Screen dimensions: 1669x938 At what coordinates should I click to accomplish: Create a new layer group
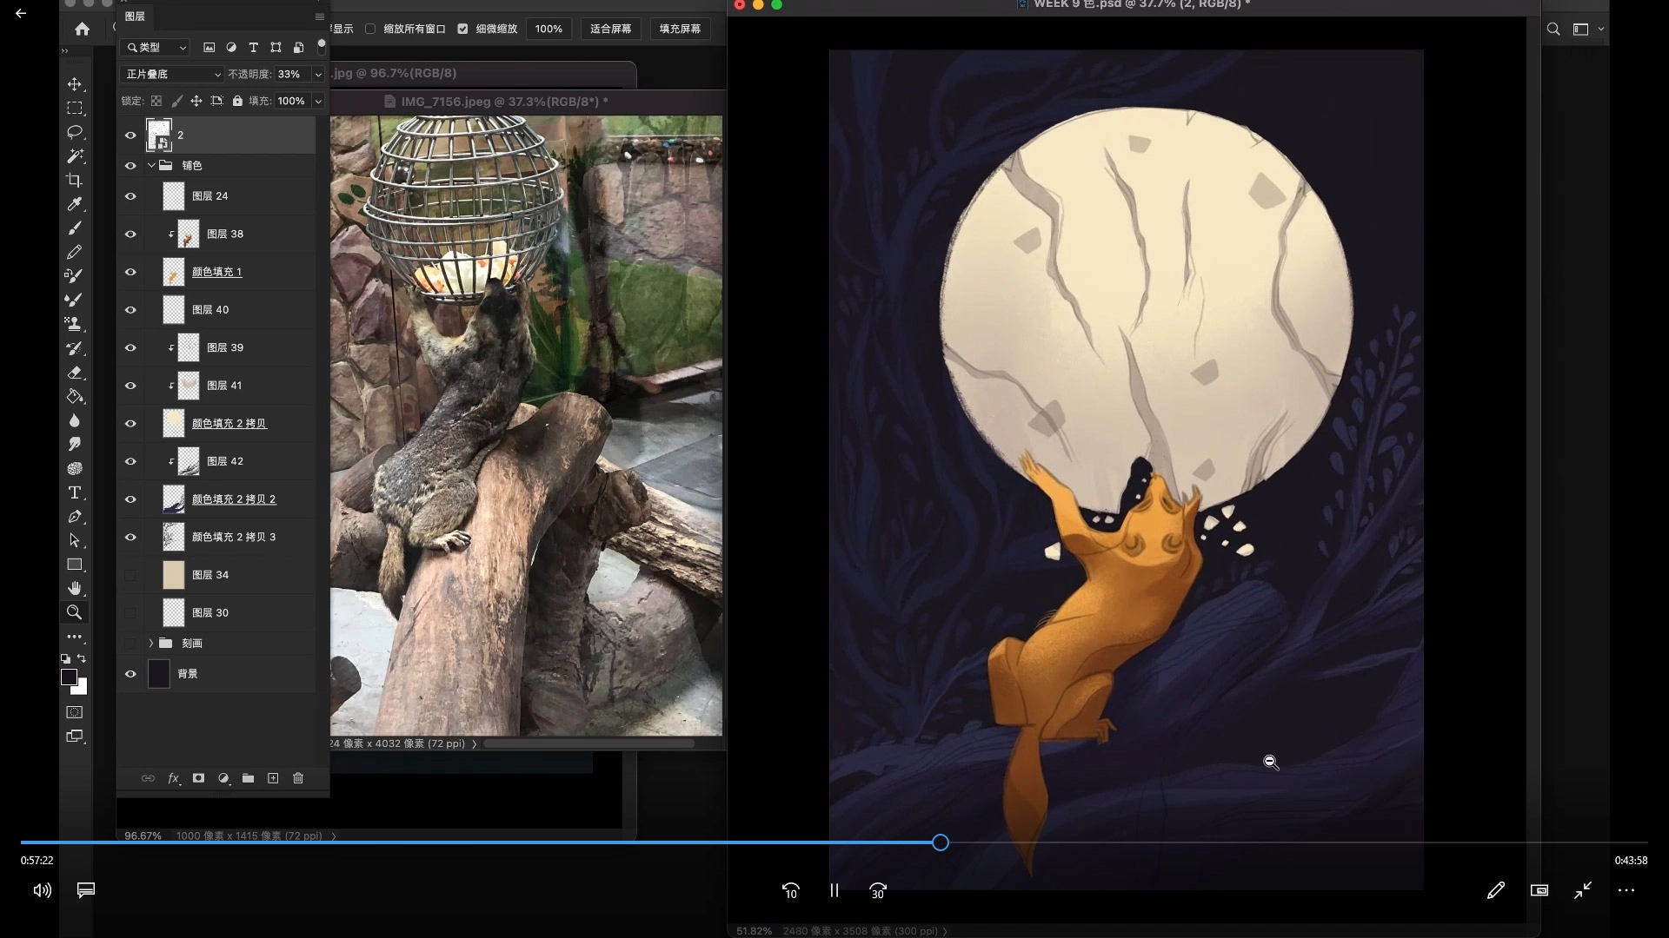coord(248,778)
